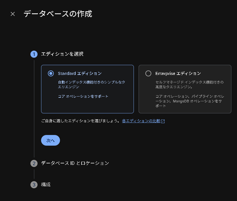The height and width of the screenshot is (201, 237).
Task: Click the step 3 numbered circle icon
Action: (34, 184)
